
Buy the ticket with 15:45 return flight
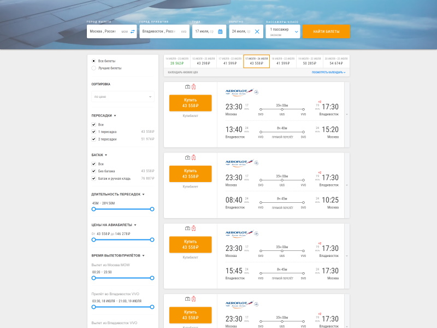[x=190, y=244]
